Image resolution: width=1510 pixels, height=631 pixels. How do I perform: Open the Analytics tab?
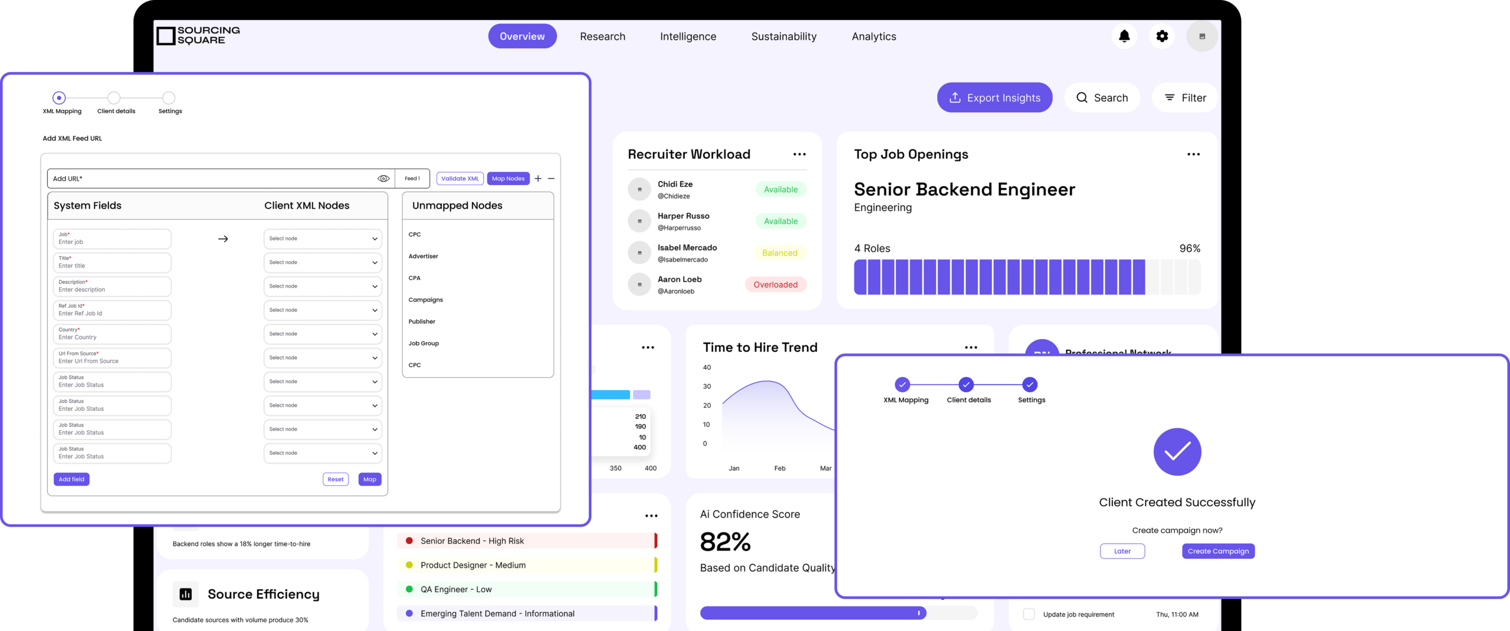point(874,37)
